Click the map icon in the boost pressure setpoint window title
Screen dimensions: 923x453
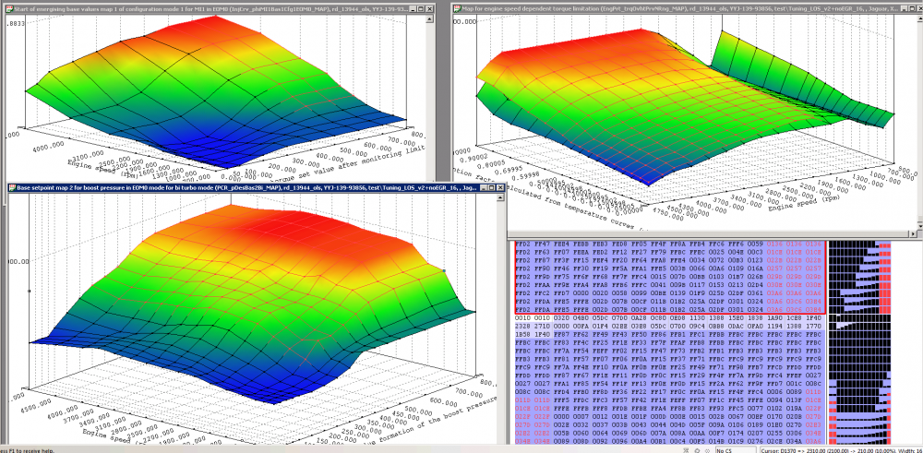pyautogui.click(x=12, y=187)
